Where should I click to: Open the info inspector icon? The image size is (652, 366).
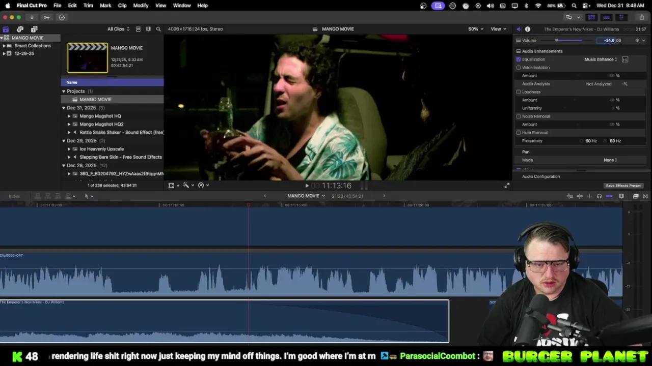click(528, 29)
